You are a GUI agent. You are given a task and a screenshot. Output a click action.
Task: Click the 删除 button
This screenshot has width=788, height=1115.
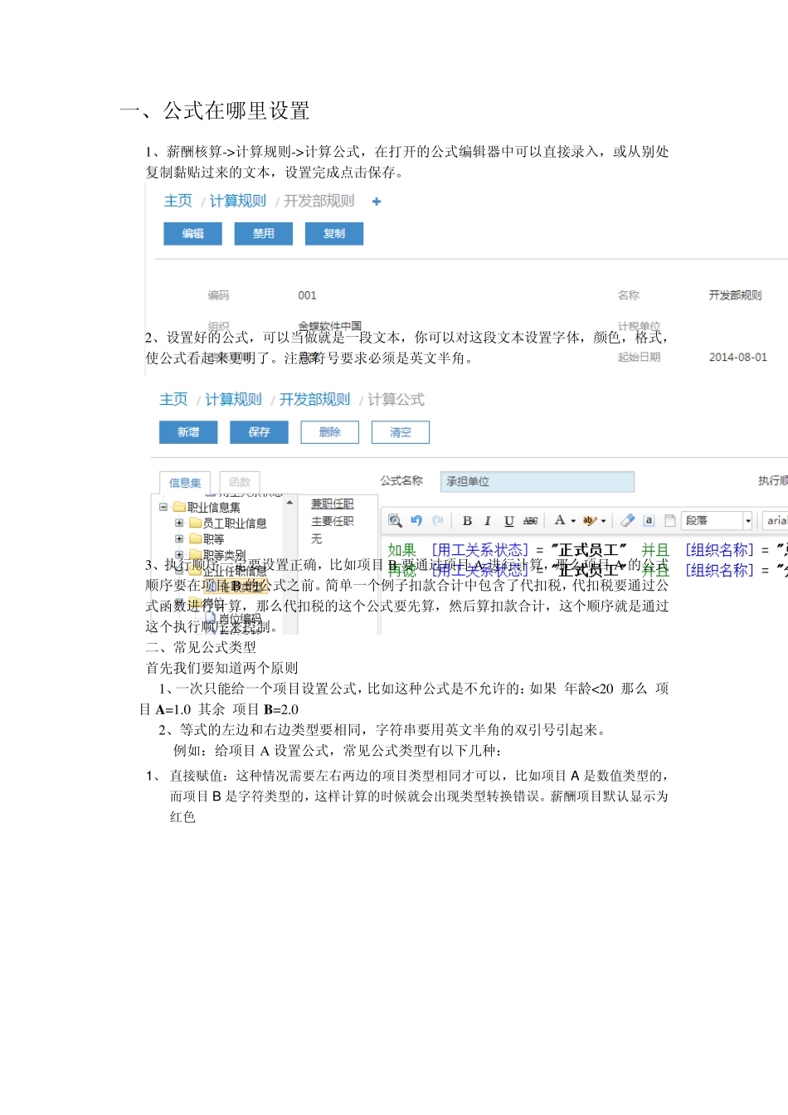329,432
